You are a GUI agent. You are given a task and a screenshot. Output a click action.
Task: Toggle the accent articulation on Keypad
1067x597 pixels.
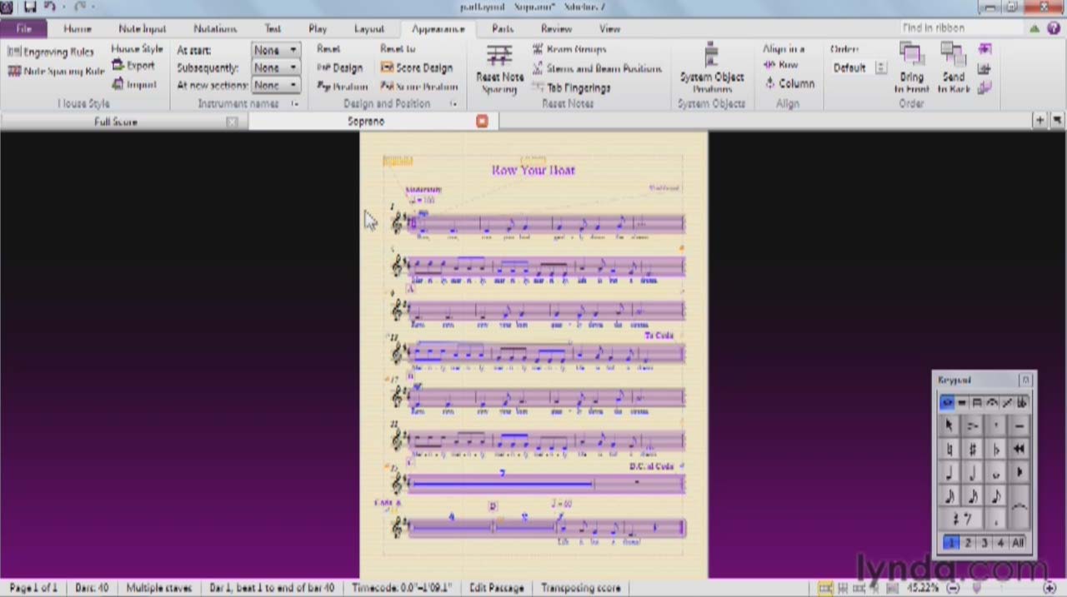972,425
